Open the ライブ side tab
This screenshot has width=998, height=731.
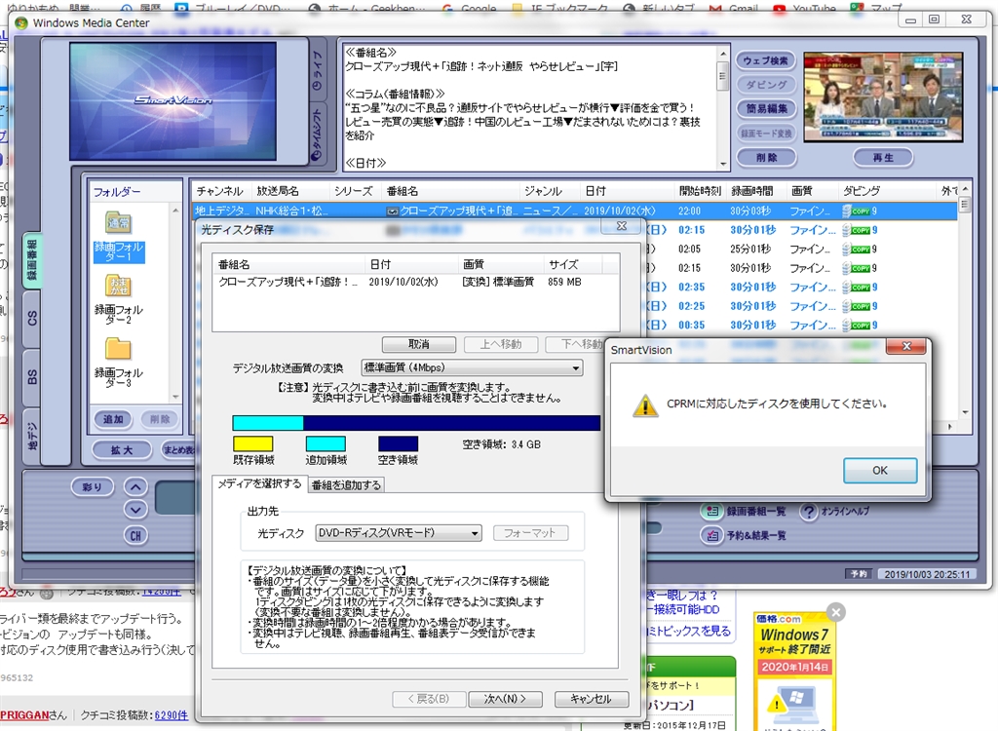click(x=319, y=70)
